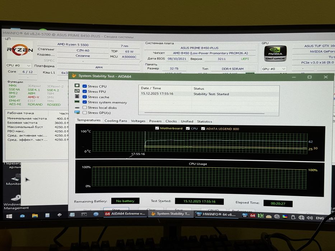Open the CPU #0 dropdown in HWiNFO
Viewport: 335px width, 251px height.
pyautogui.click(x=19, y=65)
